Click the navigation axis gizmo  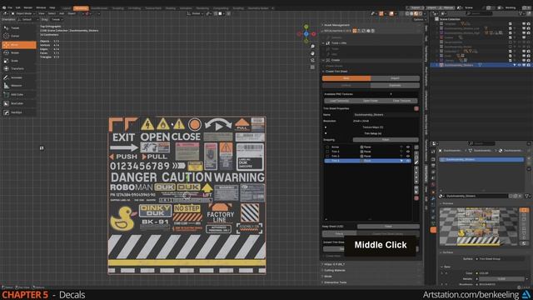click(x=306, y=33)
